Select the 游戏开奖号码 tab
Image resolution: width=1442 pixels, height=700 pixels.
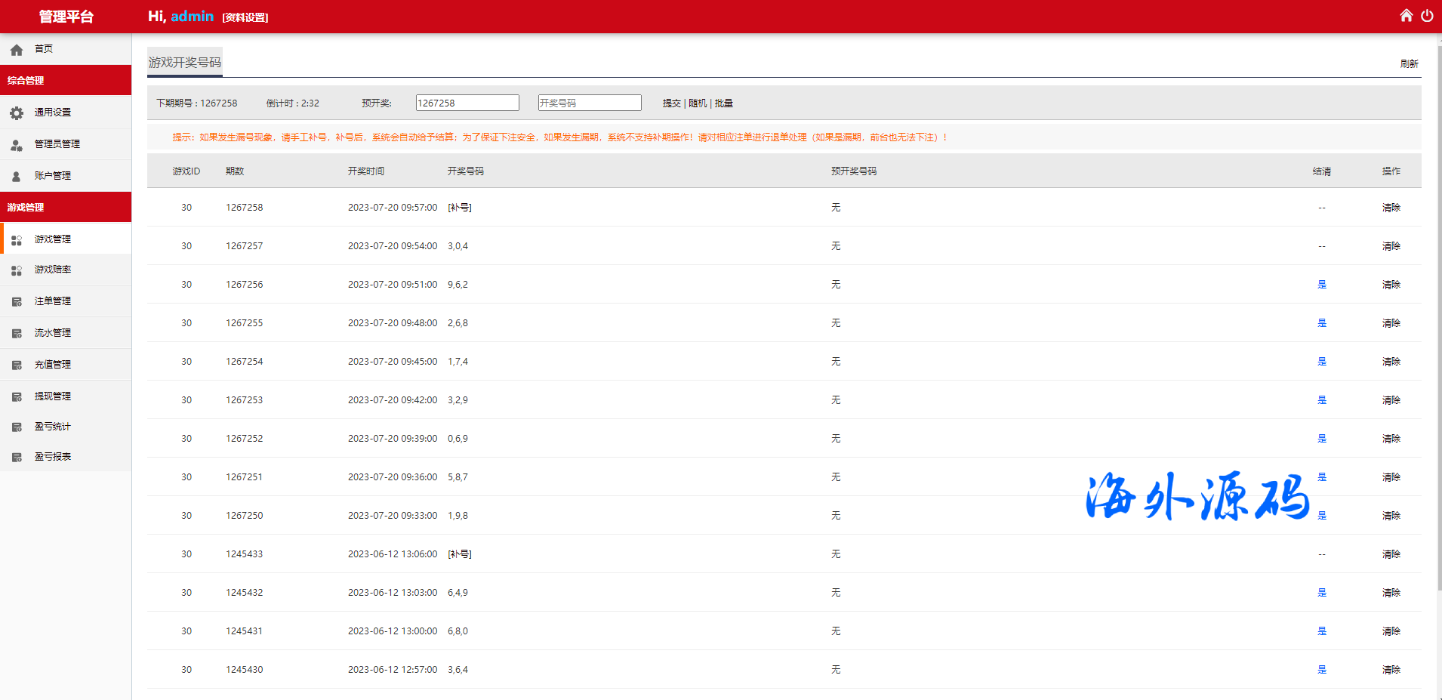(x=185, y=63)
